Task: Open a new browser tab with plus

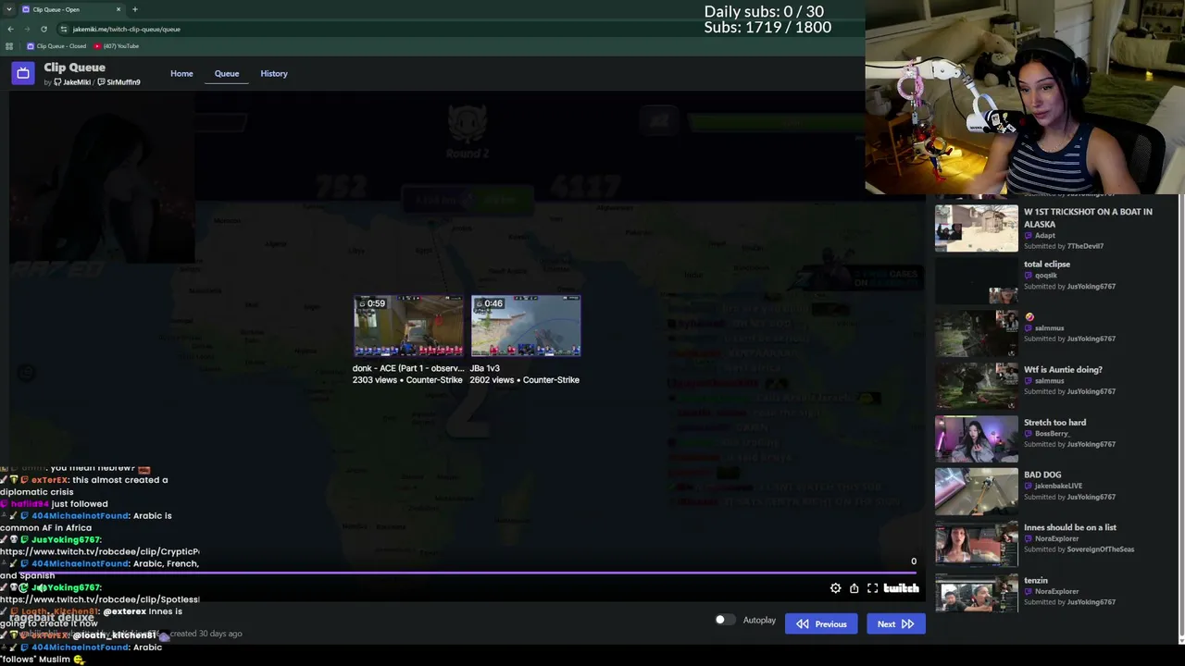Action: (x=135, y=9)
